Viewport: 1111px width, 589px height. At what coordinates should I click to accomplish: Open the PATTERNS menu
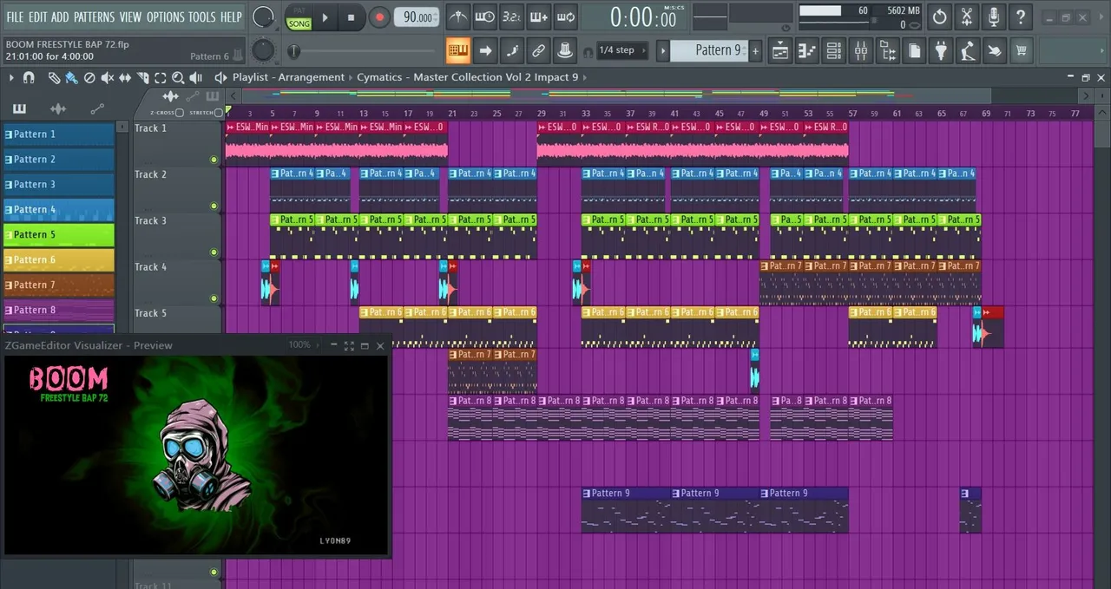point(93,16)
